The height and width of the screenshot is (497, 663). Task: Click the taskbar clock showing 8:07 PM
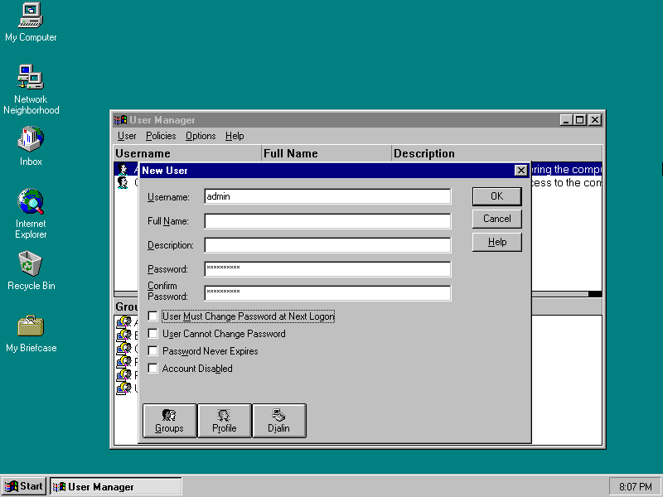tap(635, 487)
